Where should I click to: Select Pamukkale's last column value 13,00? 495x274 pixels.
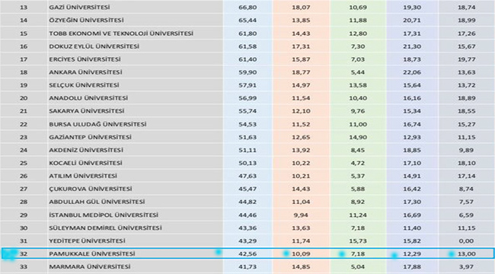(466, 253)
